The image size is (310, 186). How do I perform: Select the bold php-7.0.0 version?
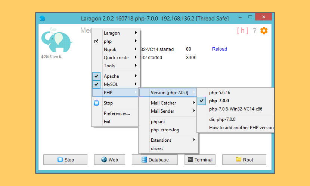236,101
